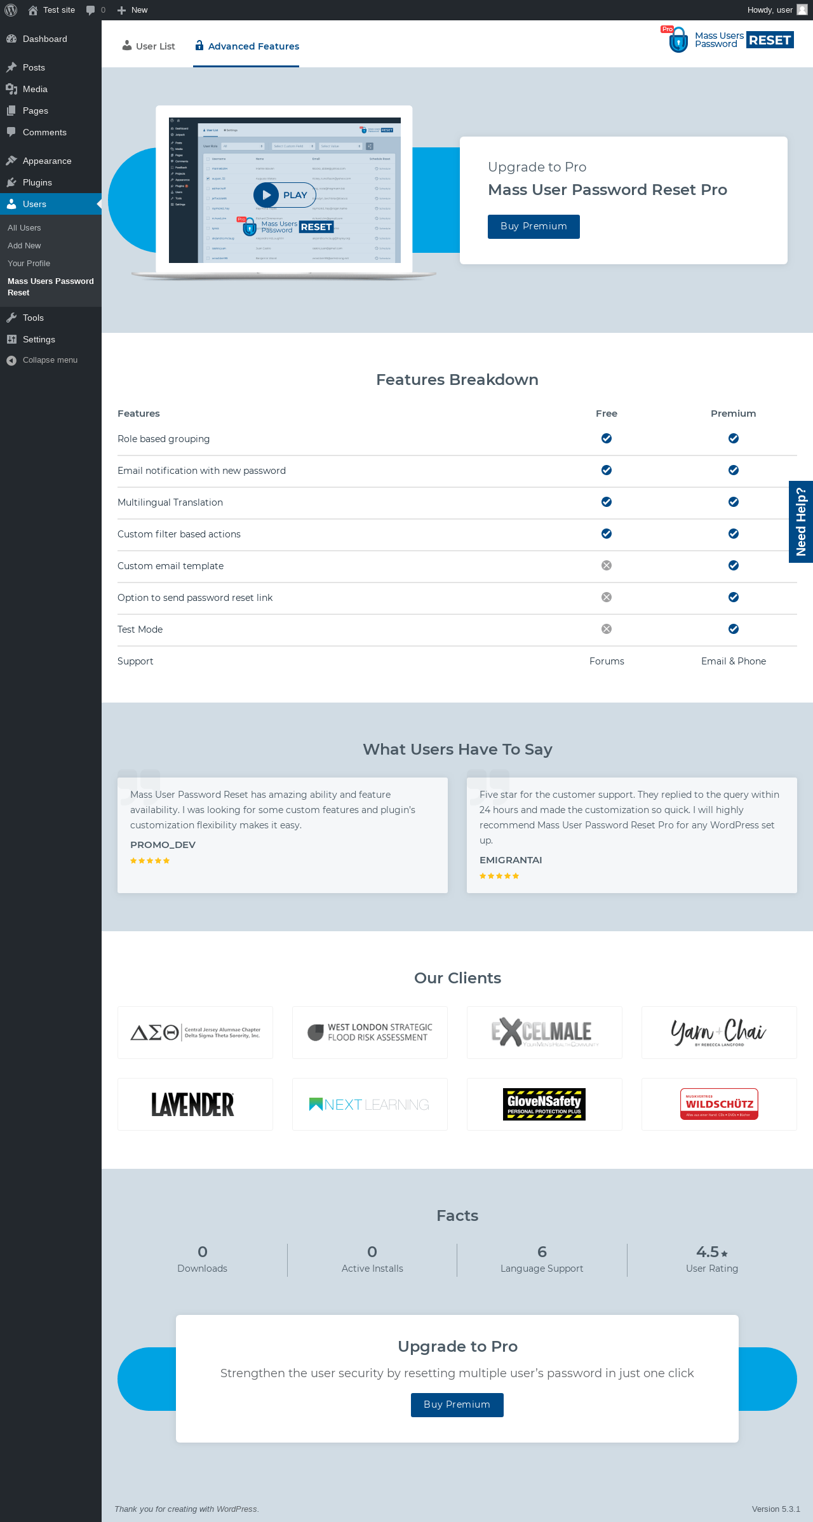Click the Pages icon in sidebar

(x=11, y=111)
